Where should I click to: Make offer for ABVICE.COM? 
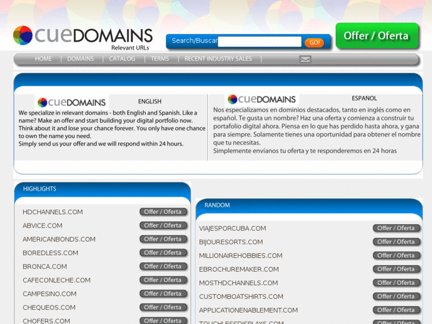tap(163, 225)
